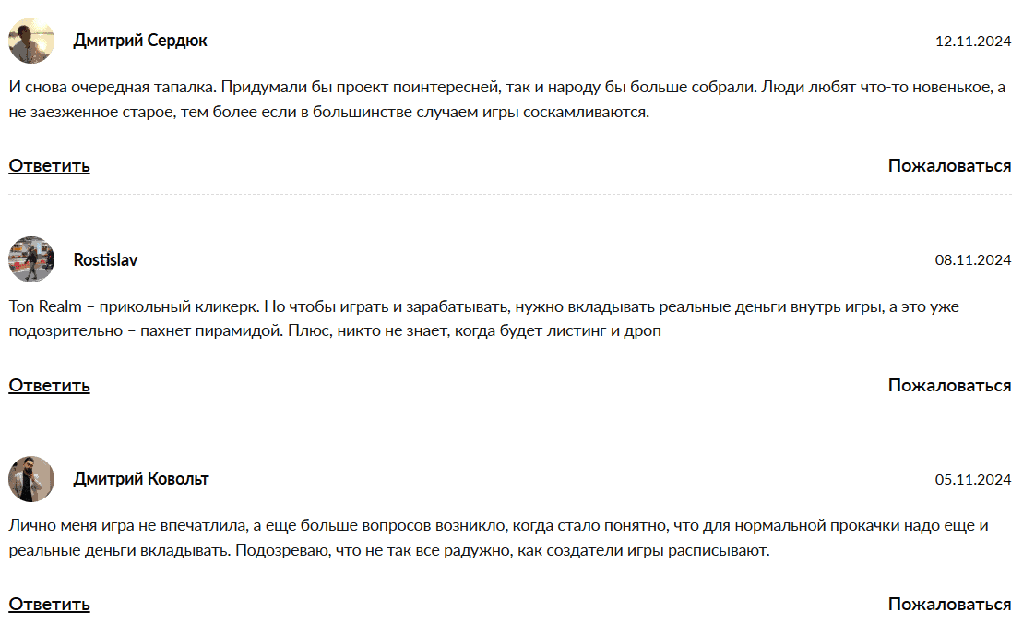Click Дмитрий Сердюк's avatar photo
This screenshot has height=624, width=1023.
[31, 41]
